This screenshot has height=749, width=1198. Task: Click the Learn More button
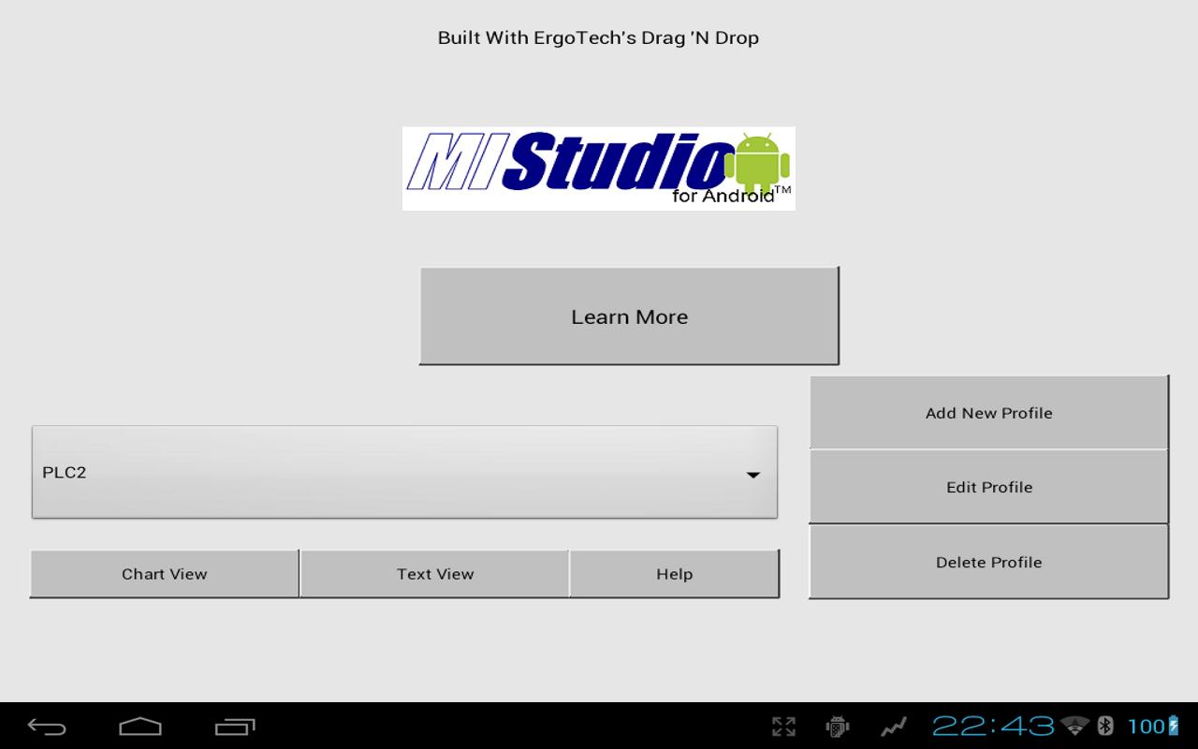[629, 316]
